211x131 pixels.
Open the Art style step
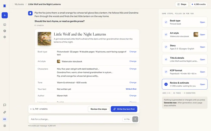click(202, 35)
